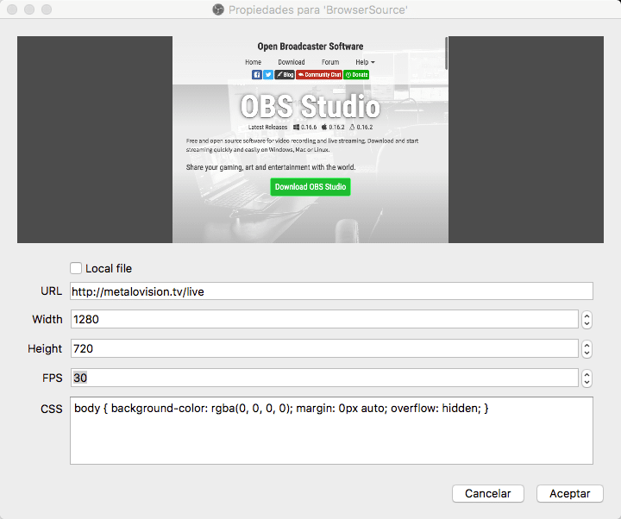The height and width of the screenshot is (519, 621).
Task: Click the Facebook icon in preview
Action: tap(257, 74)
